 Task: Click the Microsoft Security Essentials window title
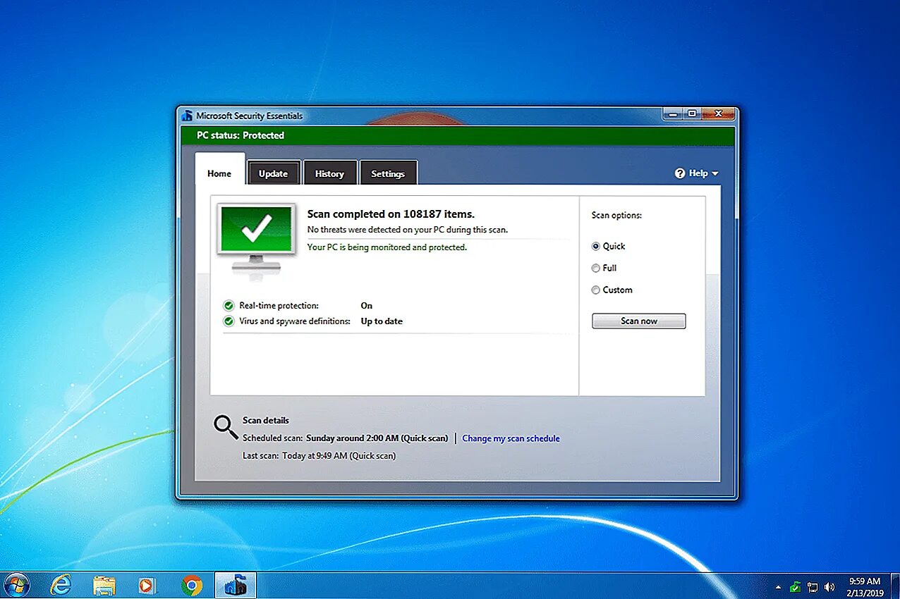tap(250, 116)
